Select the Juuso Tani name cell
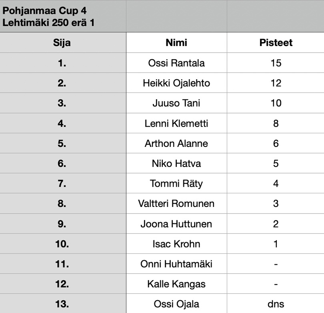Viewport: 324px width, 313px height. click(x=176, y=103)
